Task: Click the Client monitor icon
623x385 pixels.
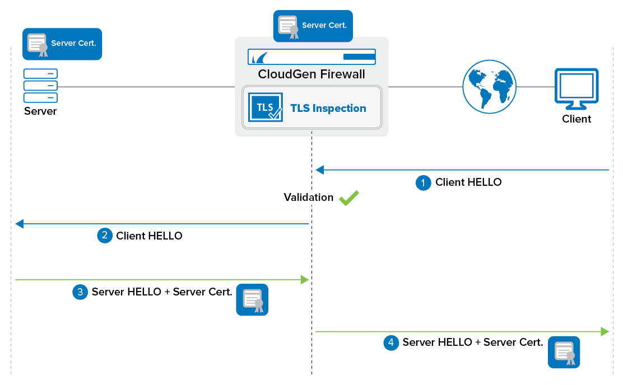Action: pyautogui.click(x=576, y=89)
